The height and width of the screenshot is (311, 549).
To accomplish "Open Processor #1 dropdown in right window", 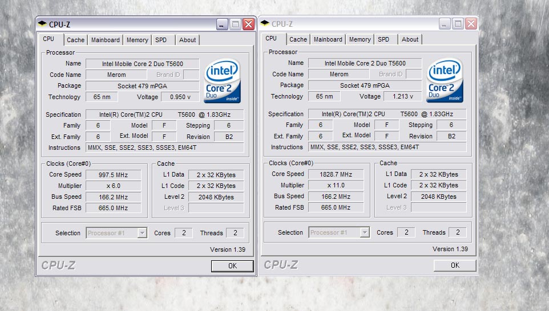I will click(365, 232).
